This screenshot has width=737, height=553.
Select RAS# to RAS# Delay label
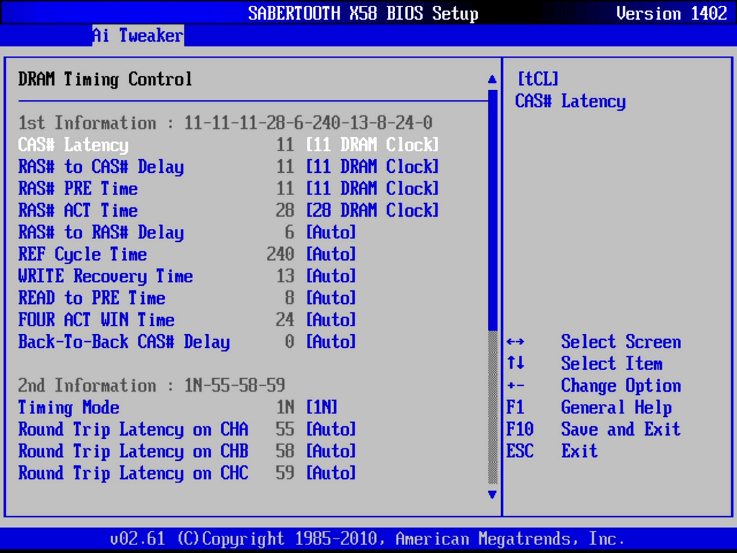tap(101, 233)
